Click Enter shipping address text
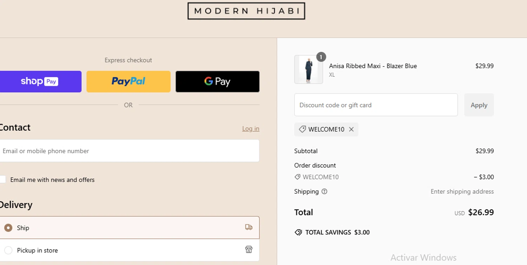527x265 pixels. [462, 192]
